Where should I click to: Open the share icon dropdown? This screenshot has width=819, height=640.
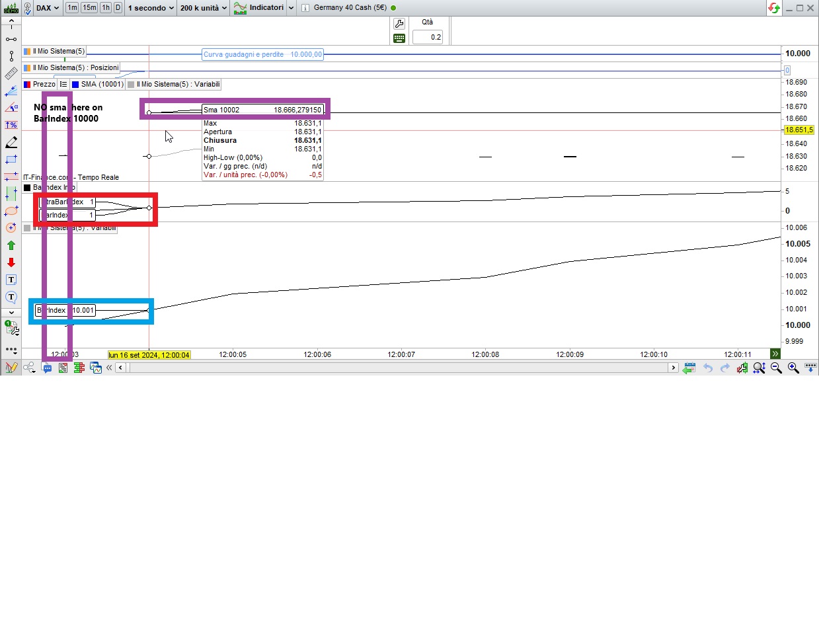tap(29, 368)
